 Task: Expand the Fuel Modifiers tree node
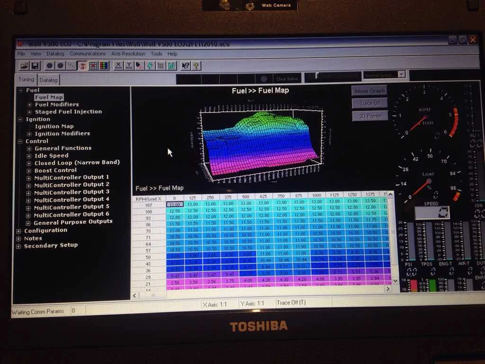point(30,105)
